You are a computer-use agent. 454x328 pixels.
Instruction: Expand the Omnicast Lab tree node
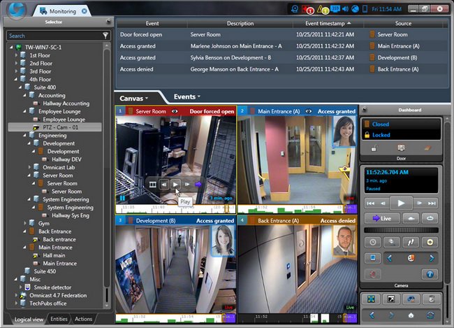click(x=29, y=167)
